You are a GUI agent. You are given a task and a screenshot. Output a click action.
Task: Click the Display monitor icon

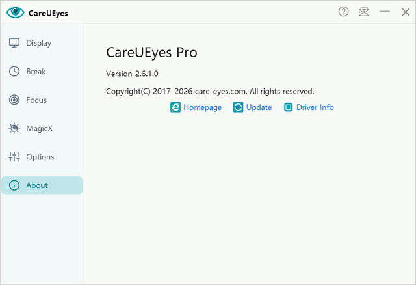[x=14, y=43]
